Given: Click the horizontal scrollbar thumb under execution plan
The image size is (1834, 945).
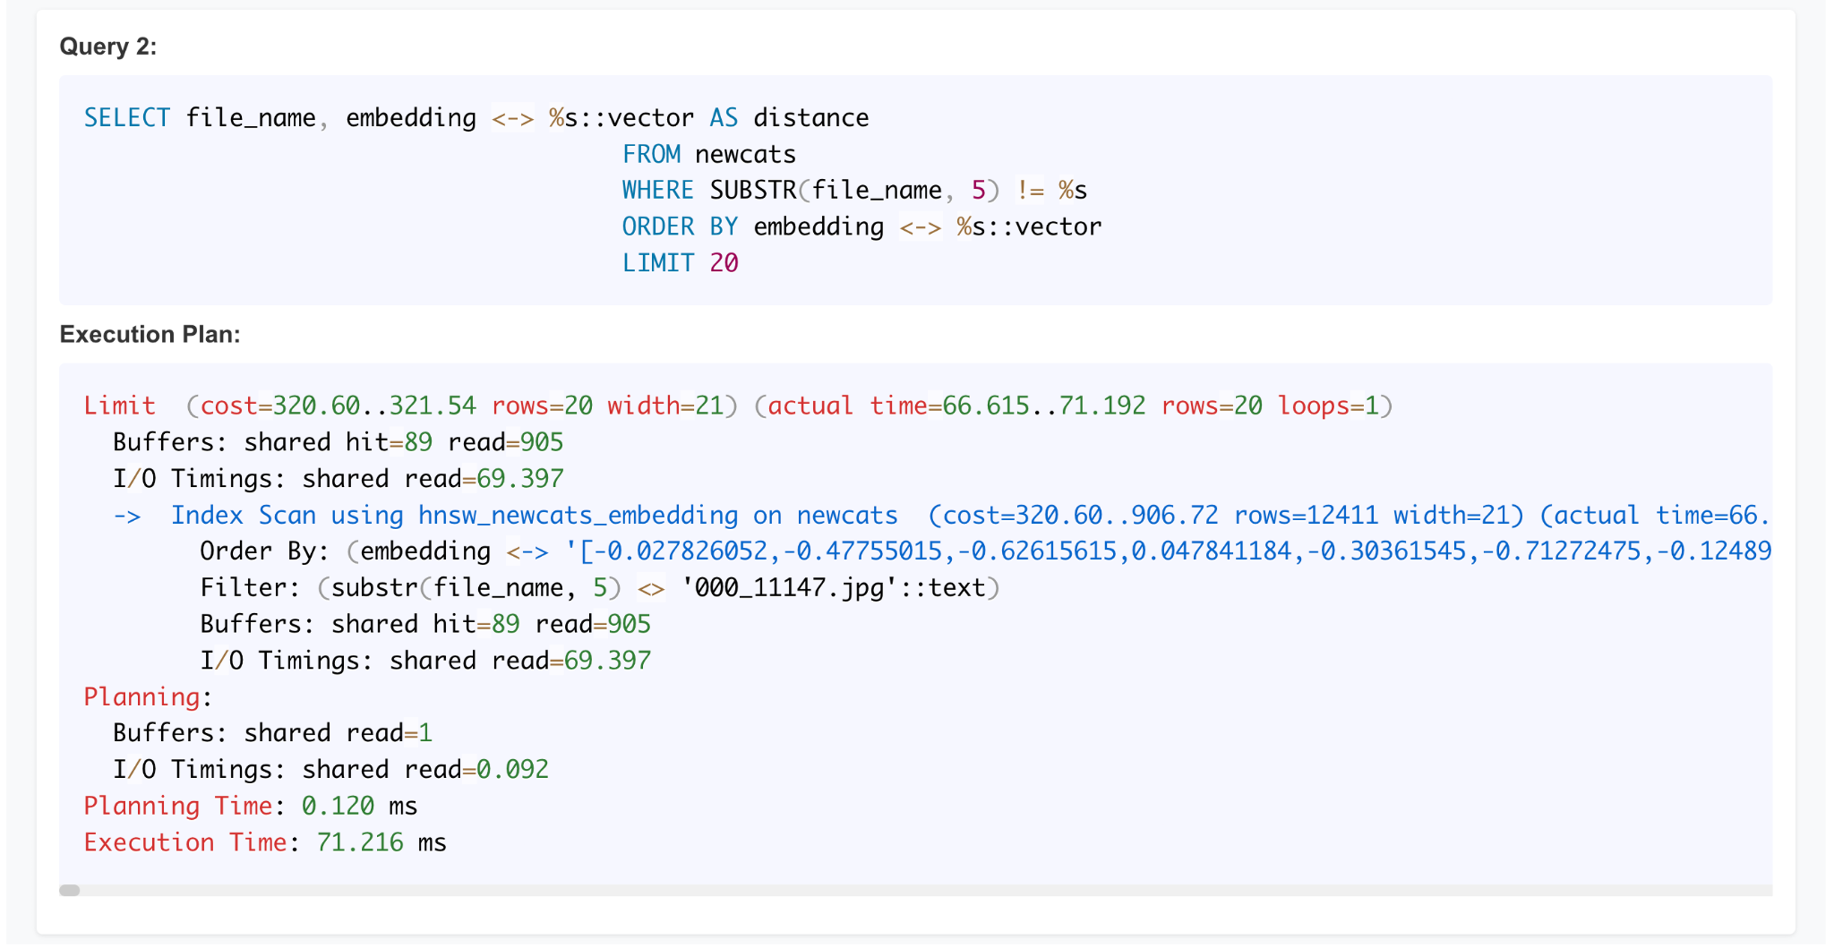Looking at the screenshot, I should point(70,890).
